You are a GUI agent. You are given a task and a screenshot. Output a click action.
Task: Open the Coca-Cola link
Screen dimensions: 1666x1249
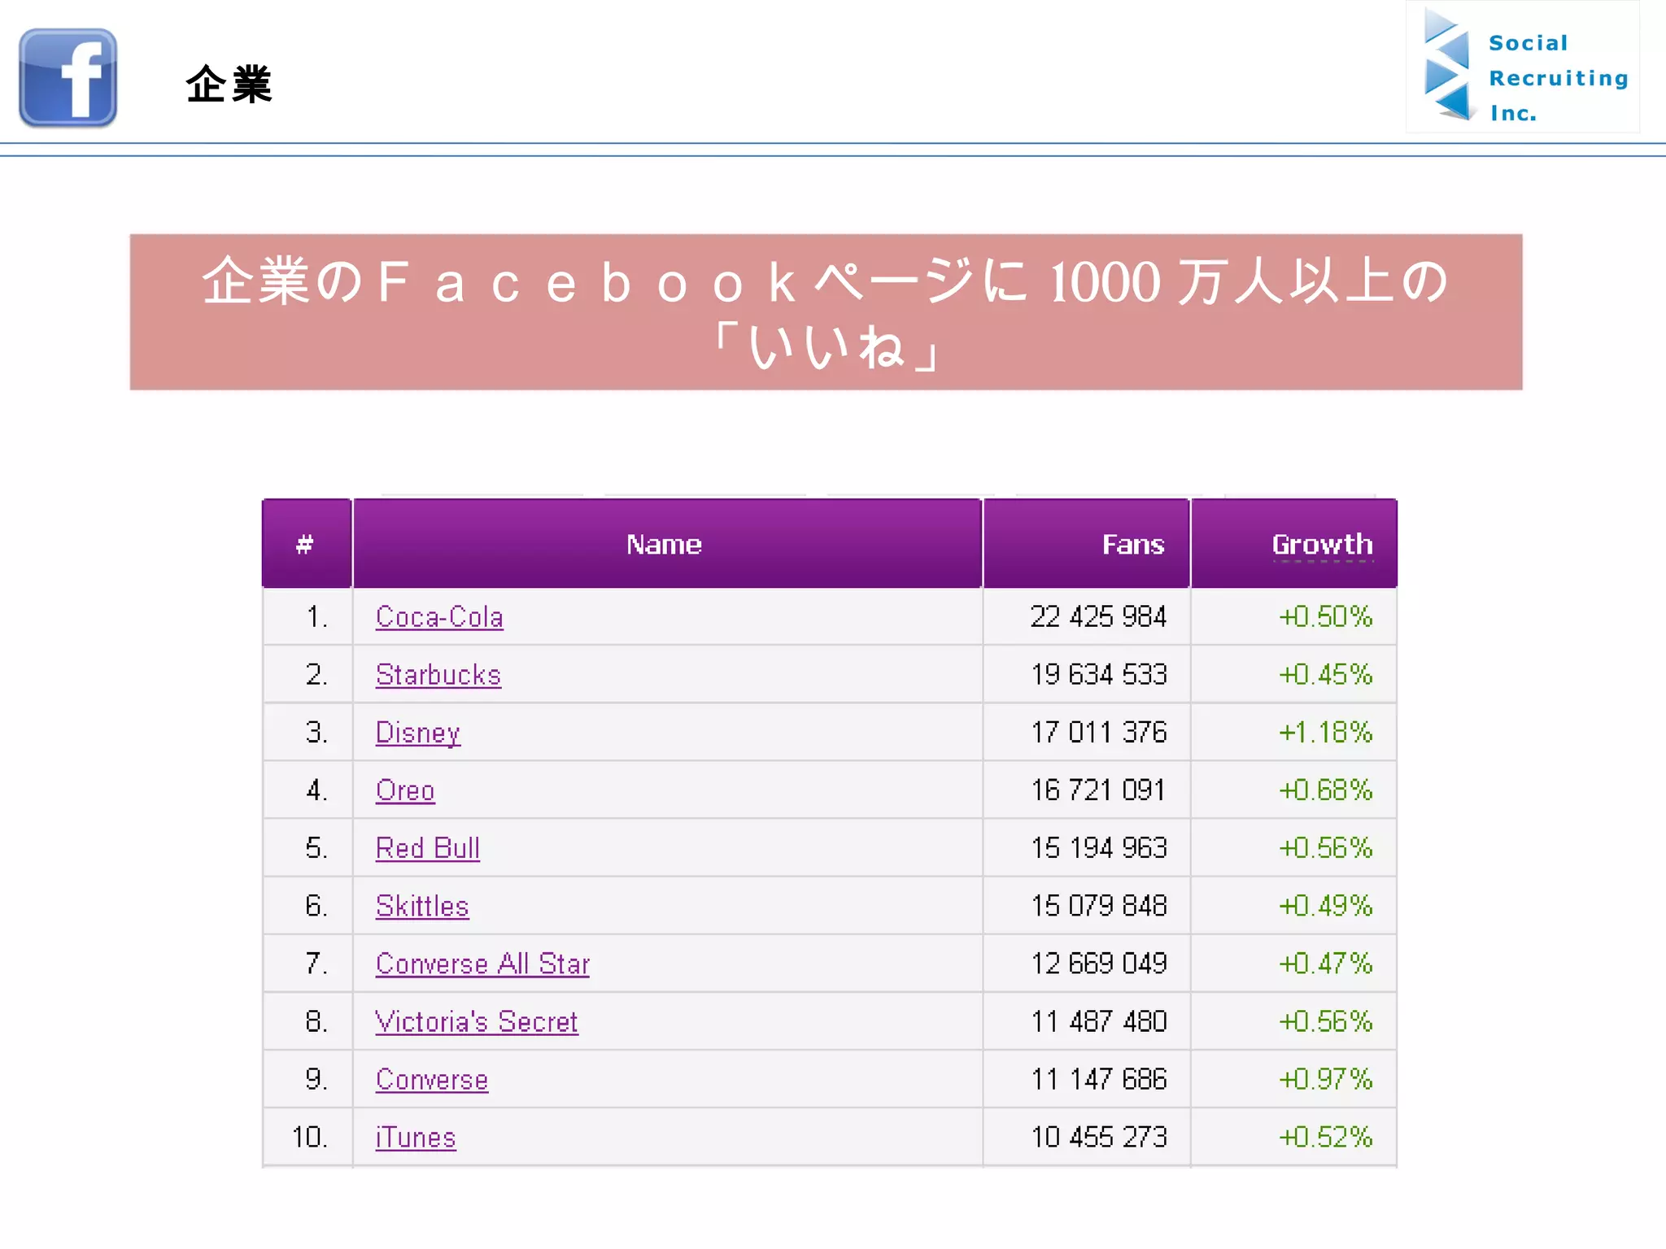pyautogui.click(x=439, y=617)
